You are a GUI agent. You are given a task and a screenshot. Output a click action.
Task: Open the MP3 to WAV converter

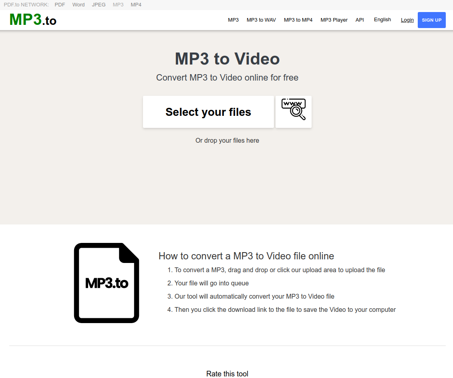click(261, 20)
